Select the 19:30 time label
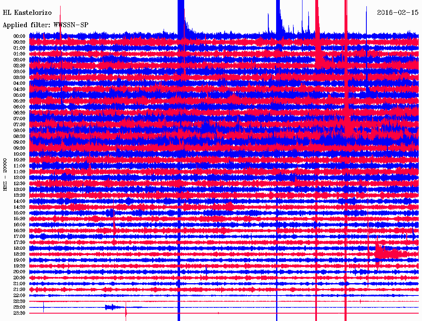The image size is (422, 321). coord(19,266)
